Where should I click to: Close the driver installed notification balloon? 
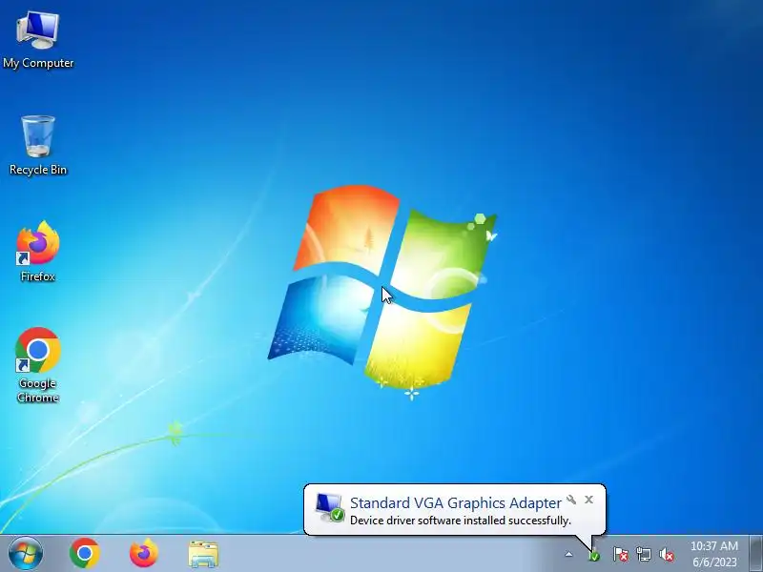[588, 500]
